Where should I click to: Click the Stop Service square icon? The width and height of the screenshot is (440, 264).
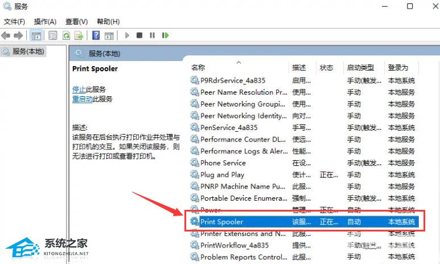[139, 35]
